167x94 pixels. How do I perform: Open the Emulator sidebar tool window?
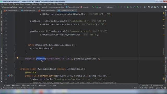[166, 79]
